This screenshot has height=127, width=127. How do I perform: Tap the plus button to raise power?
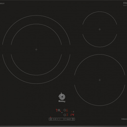pos(64,119)
